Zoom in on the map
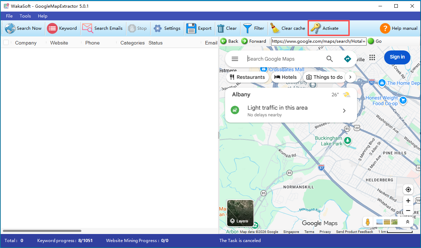 [408, 201]
